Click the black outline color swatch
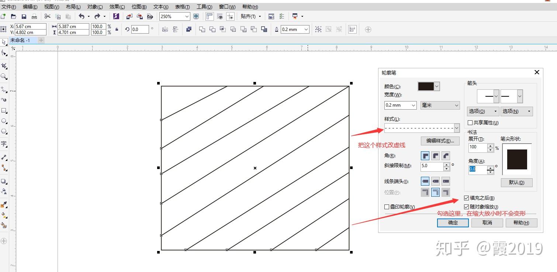This screenshot has height=272, width=557. (x=426, y=86)
